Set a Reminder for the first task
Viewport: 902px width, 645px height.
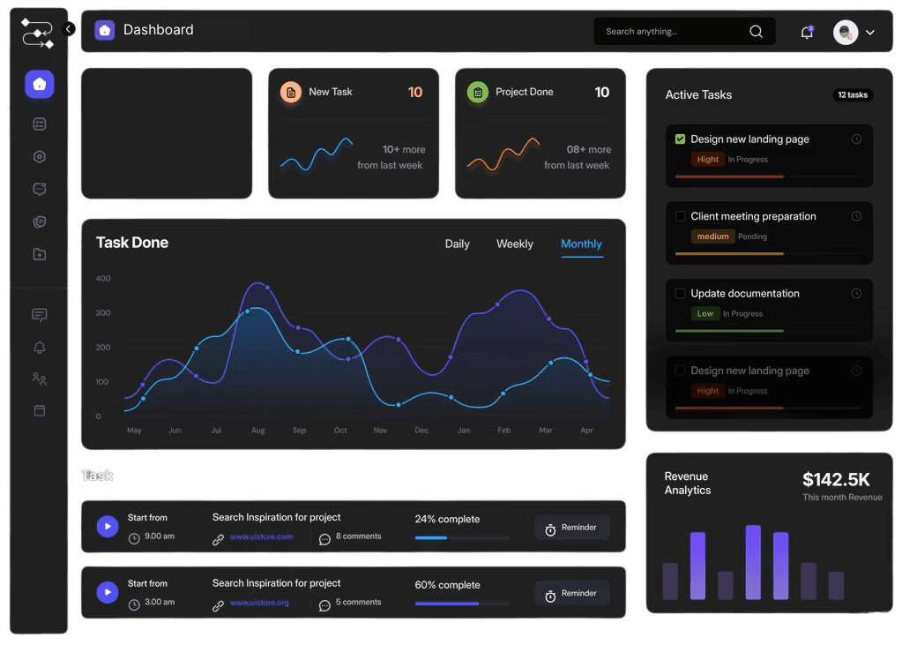point(571,527)
